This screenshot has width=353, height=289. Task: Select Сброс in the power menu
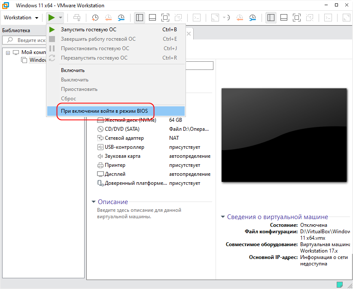click(116, 99)
